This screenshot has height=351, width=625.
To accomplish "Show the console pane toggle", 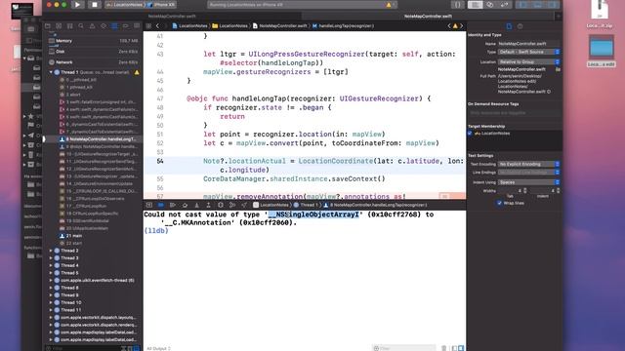I will click(461, 348).
